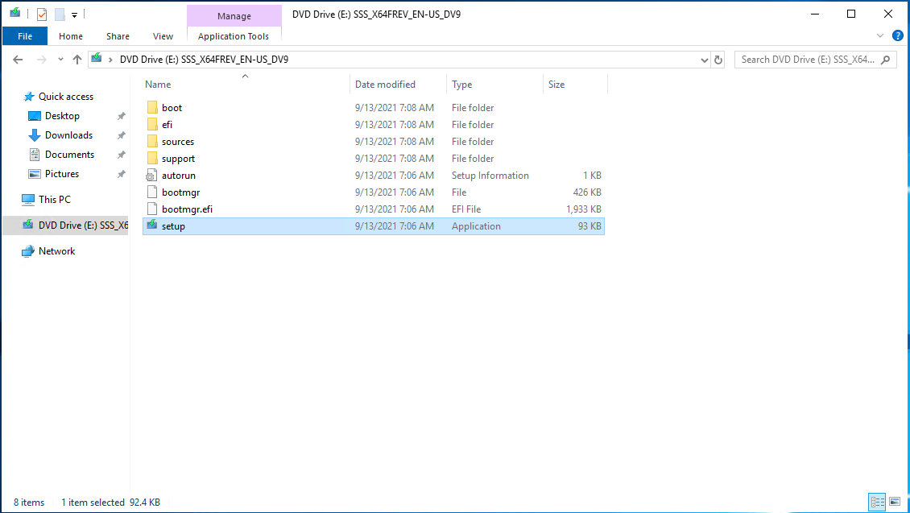Refresh the DVD Drive folder view

[718, 60]
